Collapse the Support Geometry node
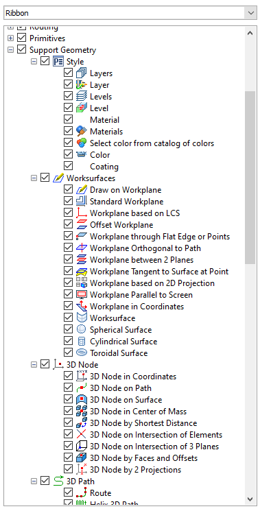Viewport: 260px width, 511px height. (11, 50)
